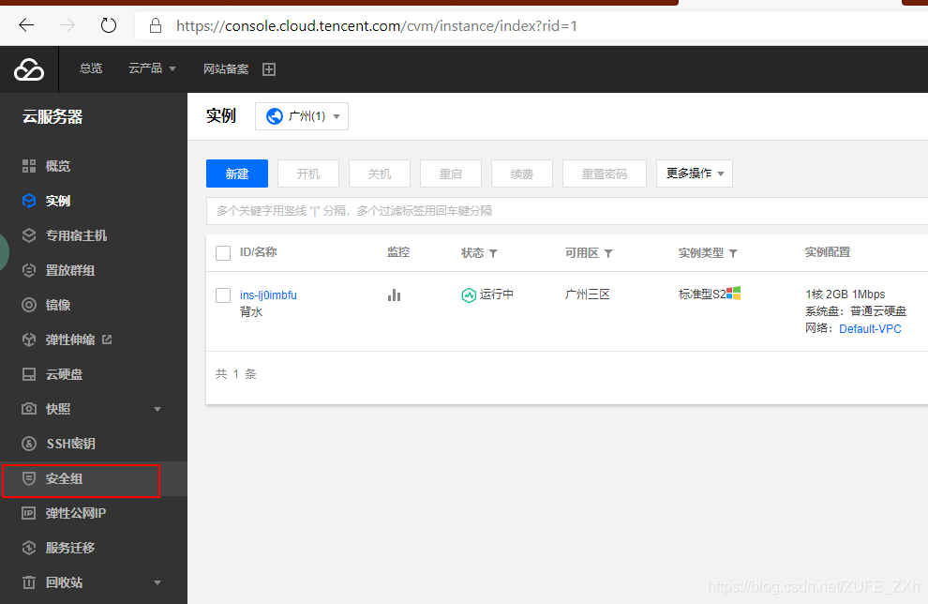The width and height of the screenshot is (928, 604).
Task: Click the 关机 button
Action: click(380, 174)
